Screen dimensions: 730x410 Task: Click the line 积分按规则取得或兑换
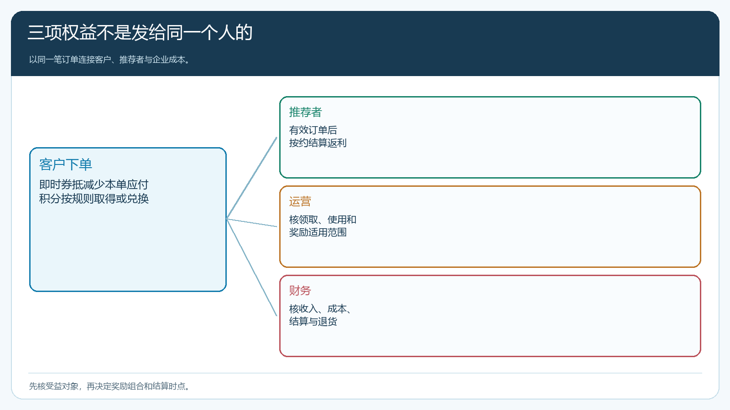pyautogui.click(x=94, y=199)
